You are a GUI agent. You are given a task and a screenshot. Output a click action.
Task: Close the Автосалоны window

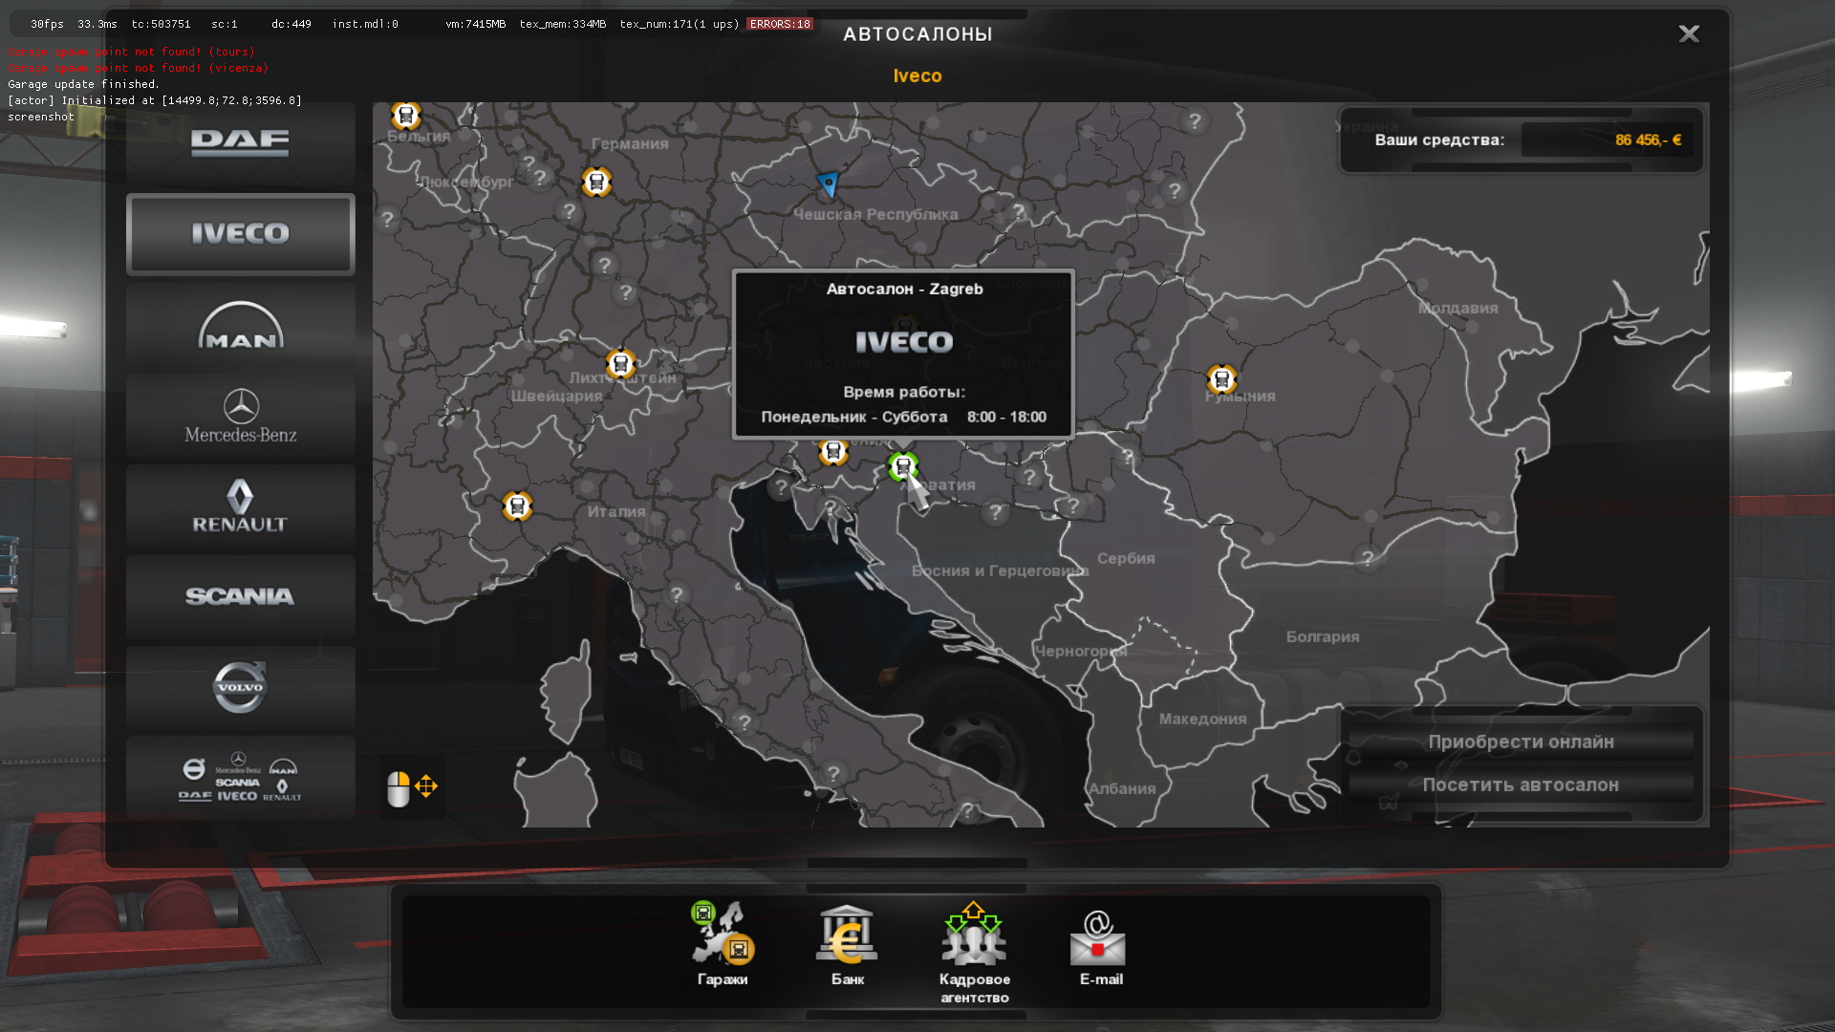(x=1689, y=34)
